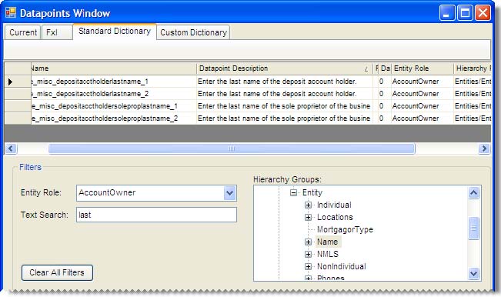Click the Name column header
Screen dimensions: 501x297
pyautogui.click(x=114, y=68)
